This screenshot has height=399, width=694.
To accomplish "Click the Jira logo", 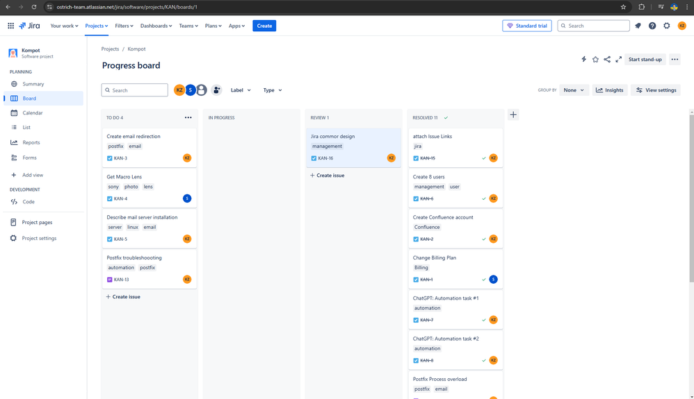I will click(29, 26).
